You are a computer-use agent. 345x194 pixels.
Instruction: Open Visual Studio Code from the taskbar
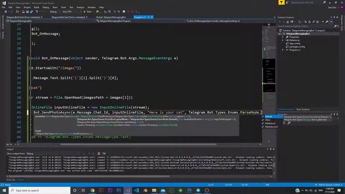(136, 190)
